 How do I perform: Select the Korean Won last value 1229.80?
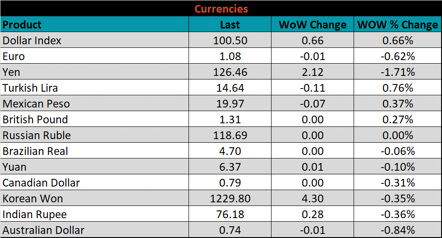[230, 199]
